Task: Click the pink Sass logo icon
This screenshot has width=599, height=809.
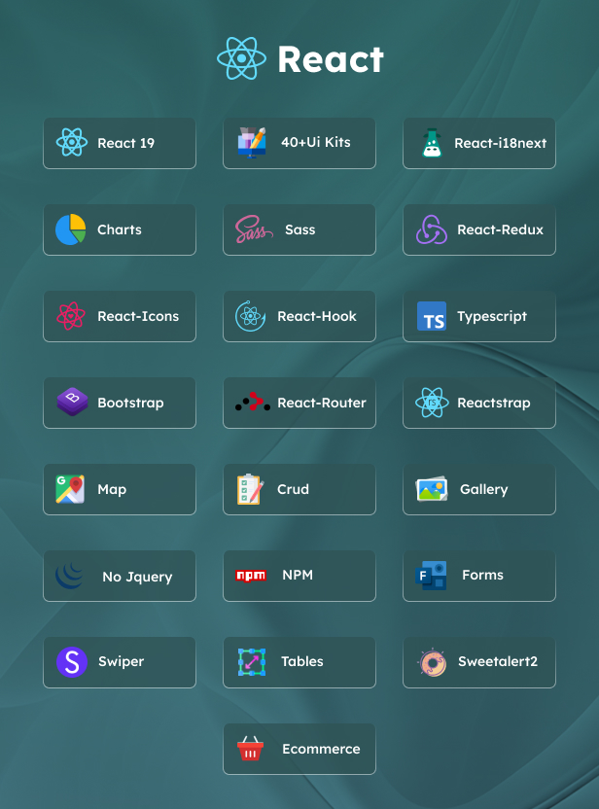Action: point(254,229)
